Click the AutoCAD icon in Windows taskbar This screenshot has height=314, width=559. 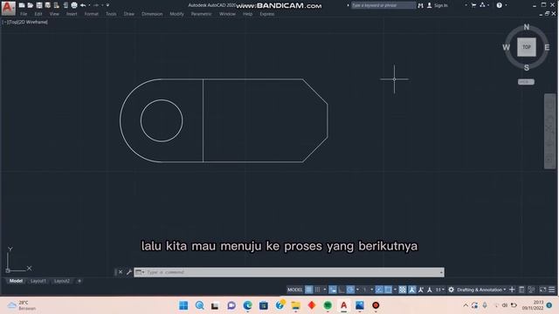point(343,305)
